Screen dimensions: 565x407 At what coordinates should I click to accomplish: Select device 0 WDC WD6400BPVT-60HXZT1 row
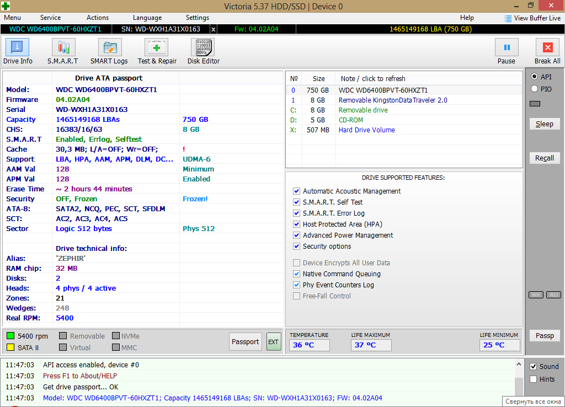point(404,90)
